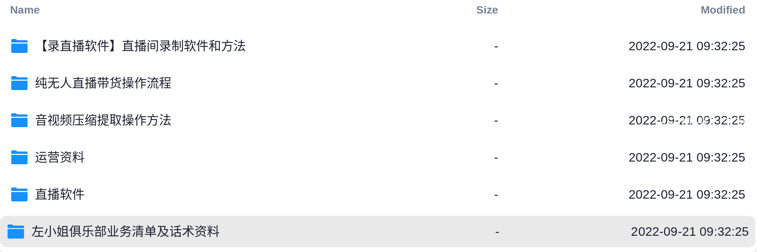Click modified date of 运营资料 row
Image resolution: width=757 pixels, height=252 pixels.
tap(687, 157)
